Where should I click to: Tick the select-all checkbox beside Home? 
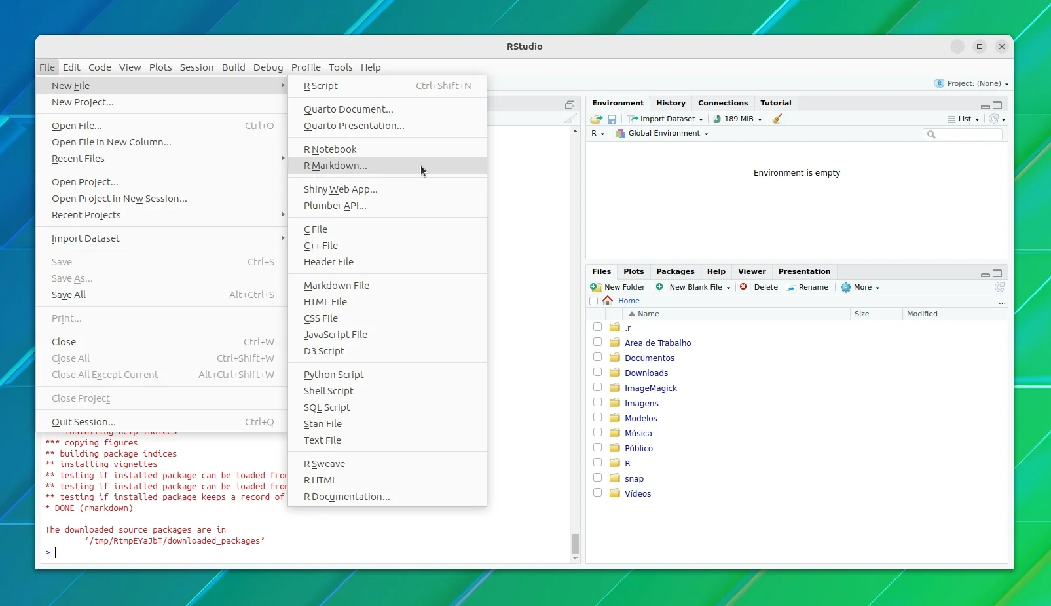[594, 301]
